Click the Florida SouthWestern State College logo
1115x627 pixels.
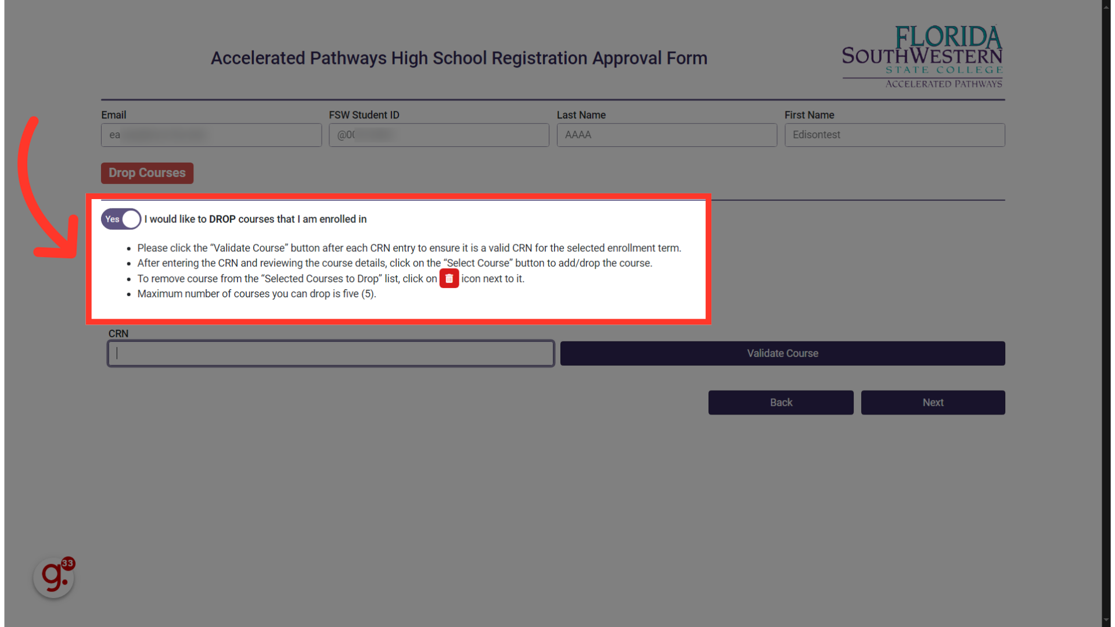pyautogui.click(x=922, y=57)
